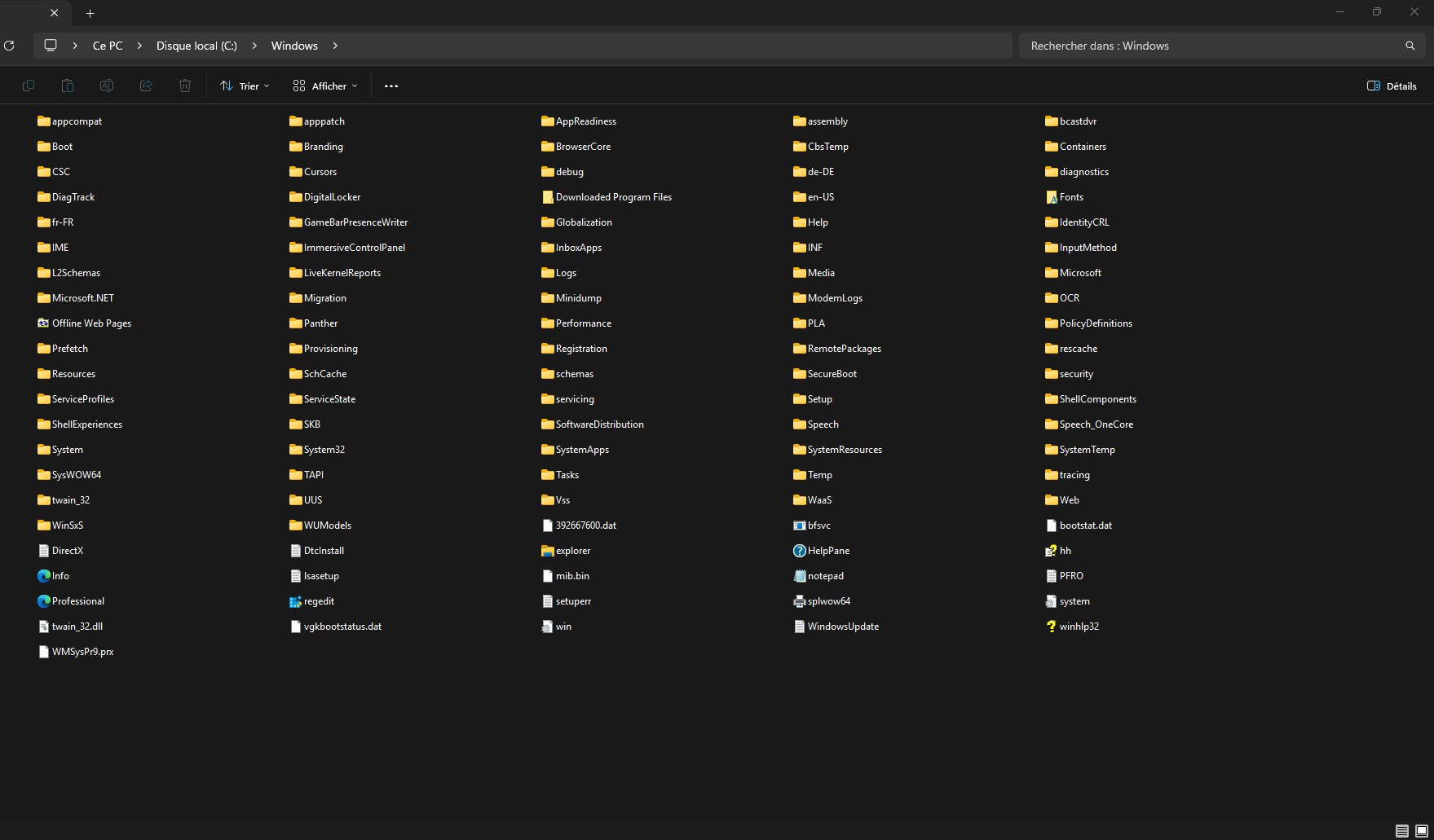The height and width of the screenshot is (840, 1434).
Task: Select the winhlp32 help icon
Action: click(x=1052, y=627)
